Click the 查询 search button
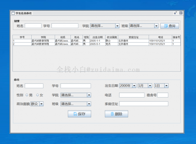Image resolution: width=196 pixels, height=144 pixels. tap(170, 26)
